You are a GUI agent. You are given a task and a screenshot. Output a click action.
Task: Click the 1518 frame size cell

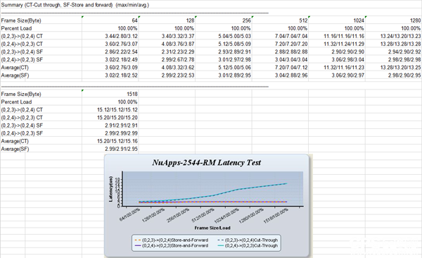[132, 94]
